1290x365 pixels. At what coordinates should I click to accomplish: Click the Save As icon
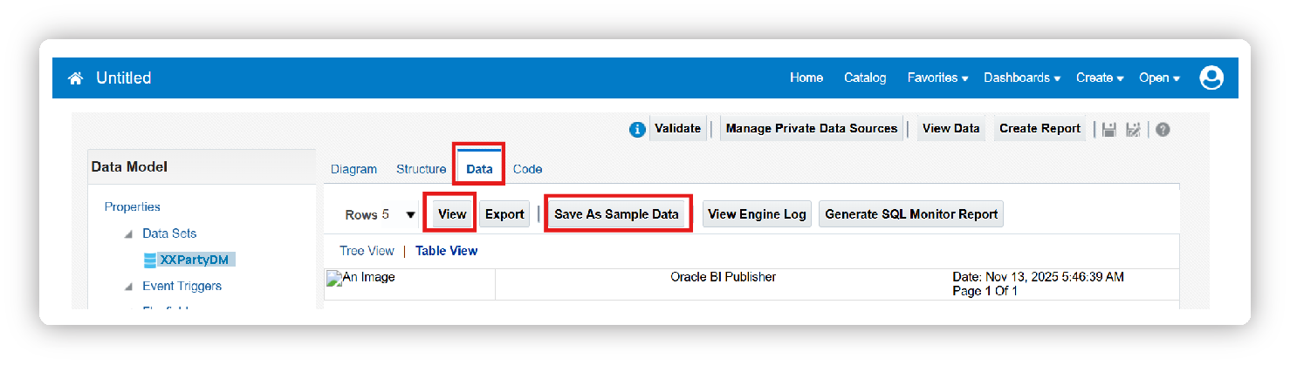(1134, 129)
